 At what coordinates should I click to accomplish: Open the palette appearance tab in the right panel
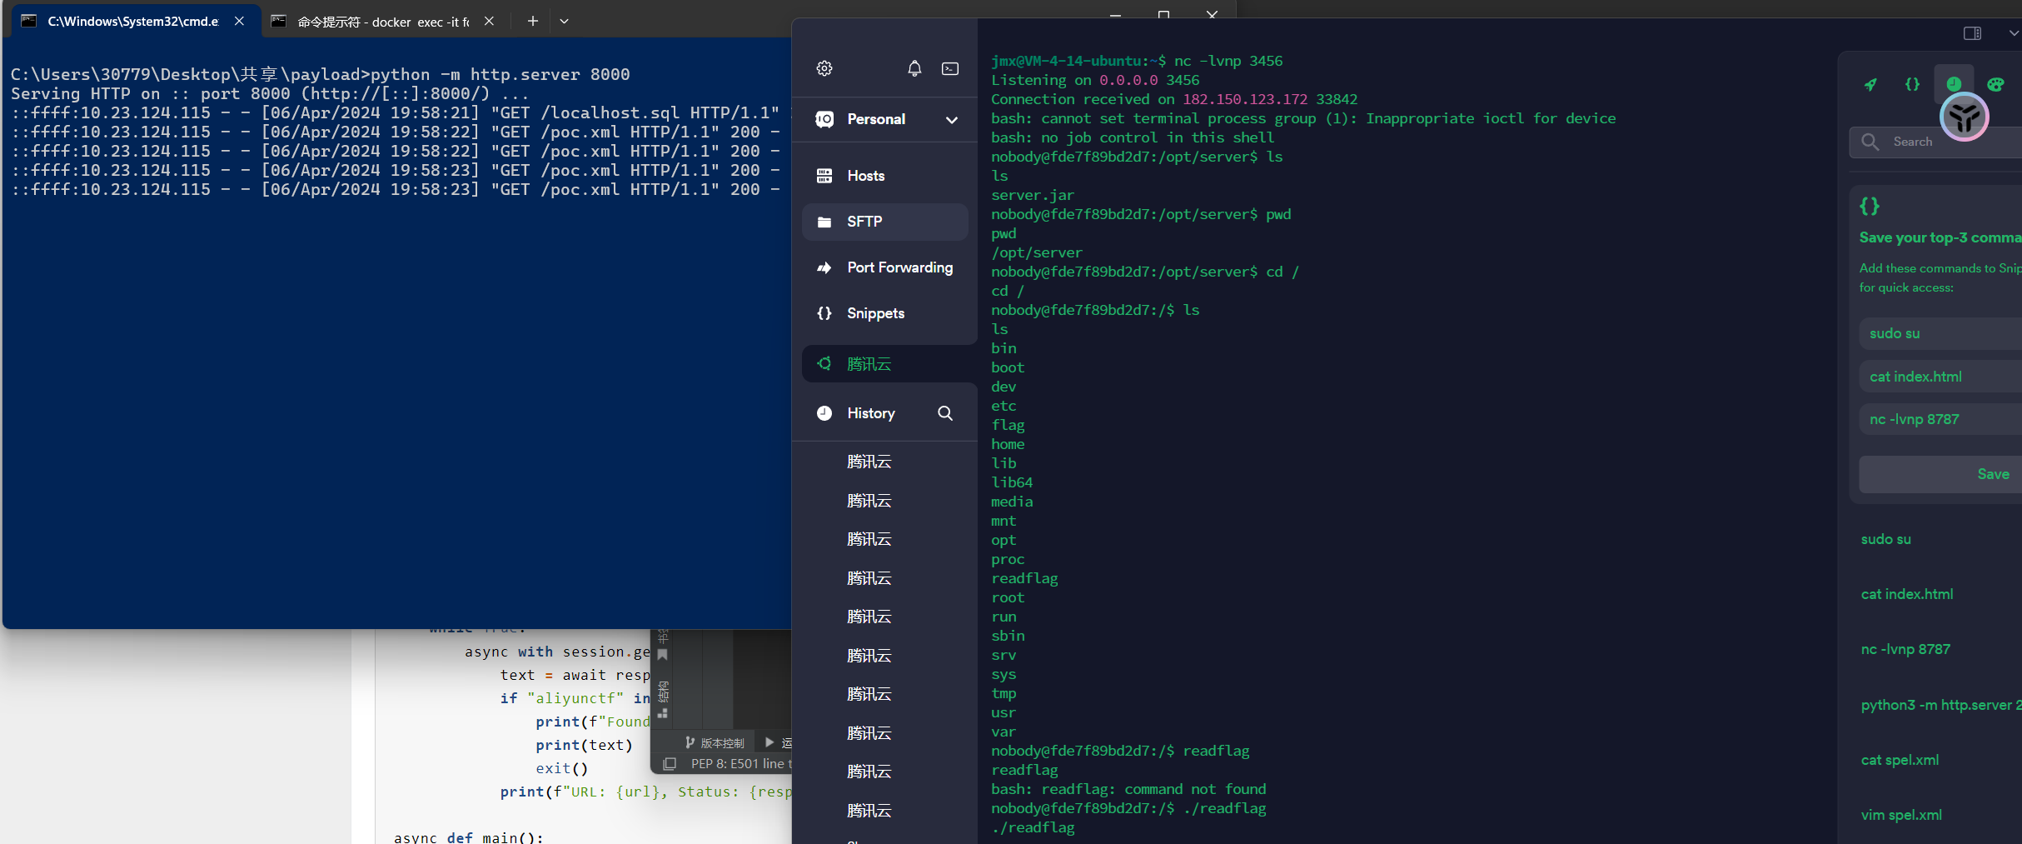1995,84
